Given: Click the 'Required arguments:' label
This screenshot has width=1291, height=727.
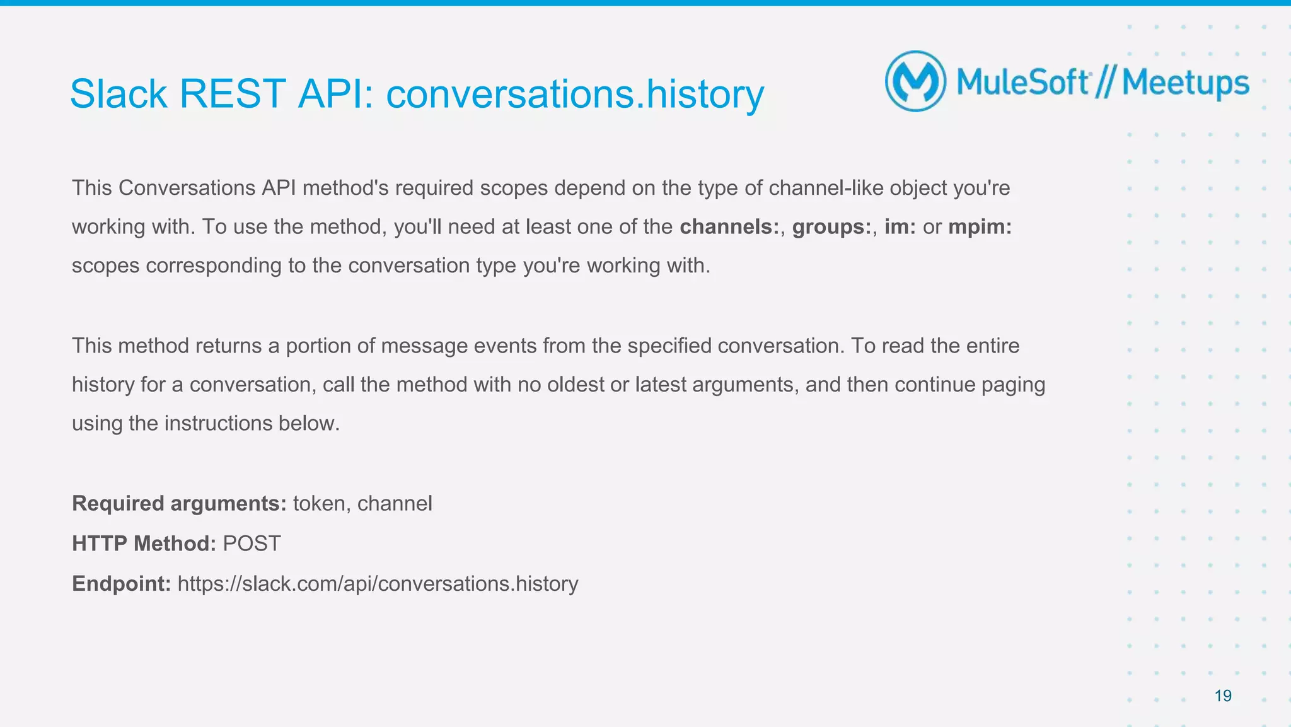Looking at the screenshot, I should (x=180, y=504).
